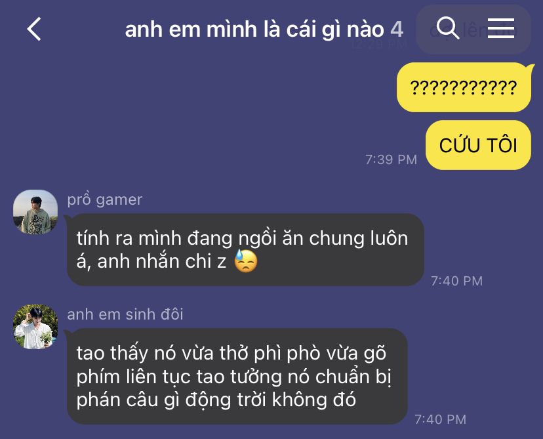Select message starting tao thấy nó vừa thở
This screenshot has width=543, height=439.
(x=237, y=376)
